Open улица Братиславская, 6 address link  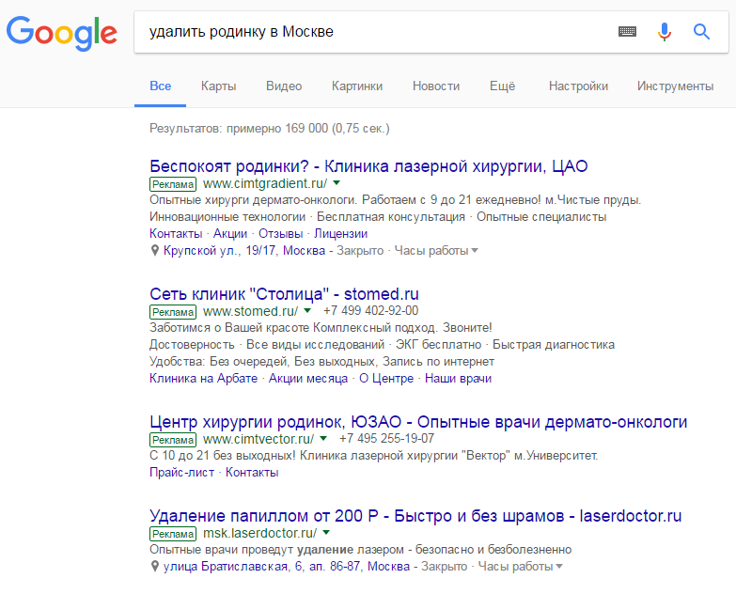pyautogui.click(x=287, y=567)
